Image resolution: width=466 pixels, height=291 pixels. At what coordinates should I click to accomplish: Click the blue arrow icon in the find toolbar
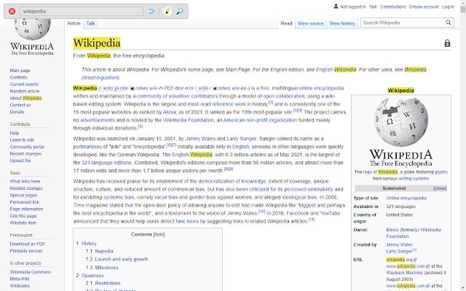[151, 11]
